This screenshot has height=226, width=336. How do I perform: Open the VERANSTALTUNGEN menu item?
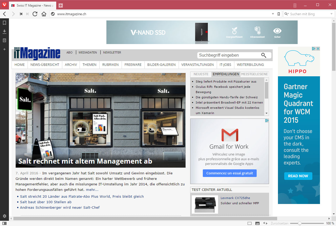click(x=198, y=65)
